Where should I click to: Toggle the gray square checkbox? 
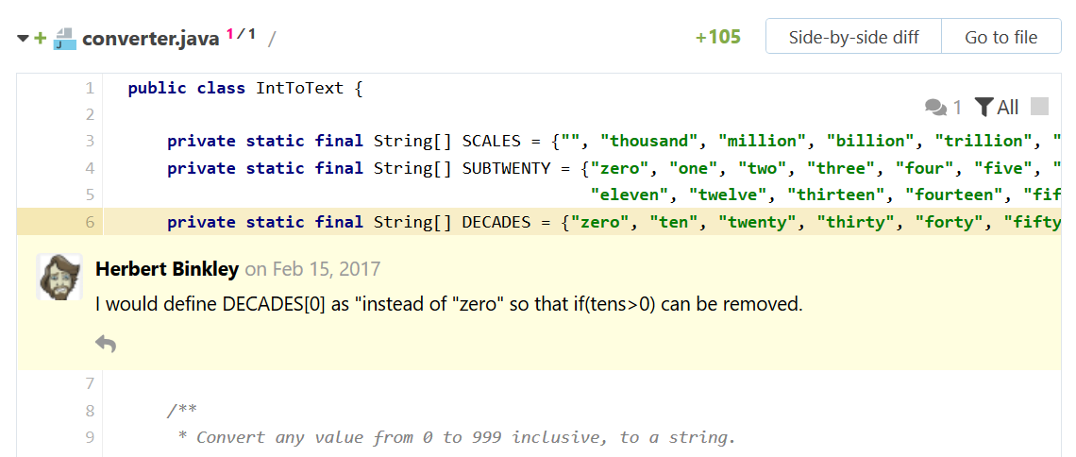tap(1040, 107)
